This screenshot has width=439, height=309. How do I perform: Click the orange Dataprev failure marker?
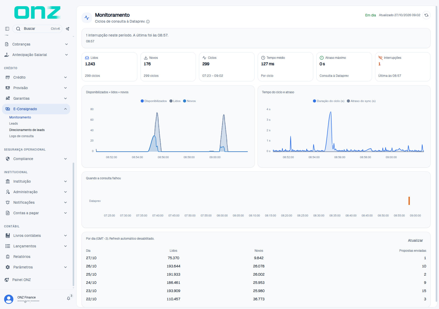[x=409, y=201]
